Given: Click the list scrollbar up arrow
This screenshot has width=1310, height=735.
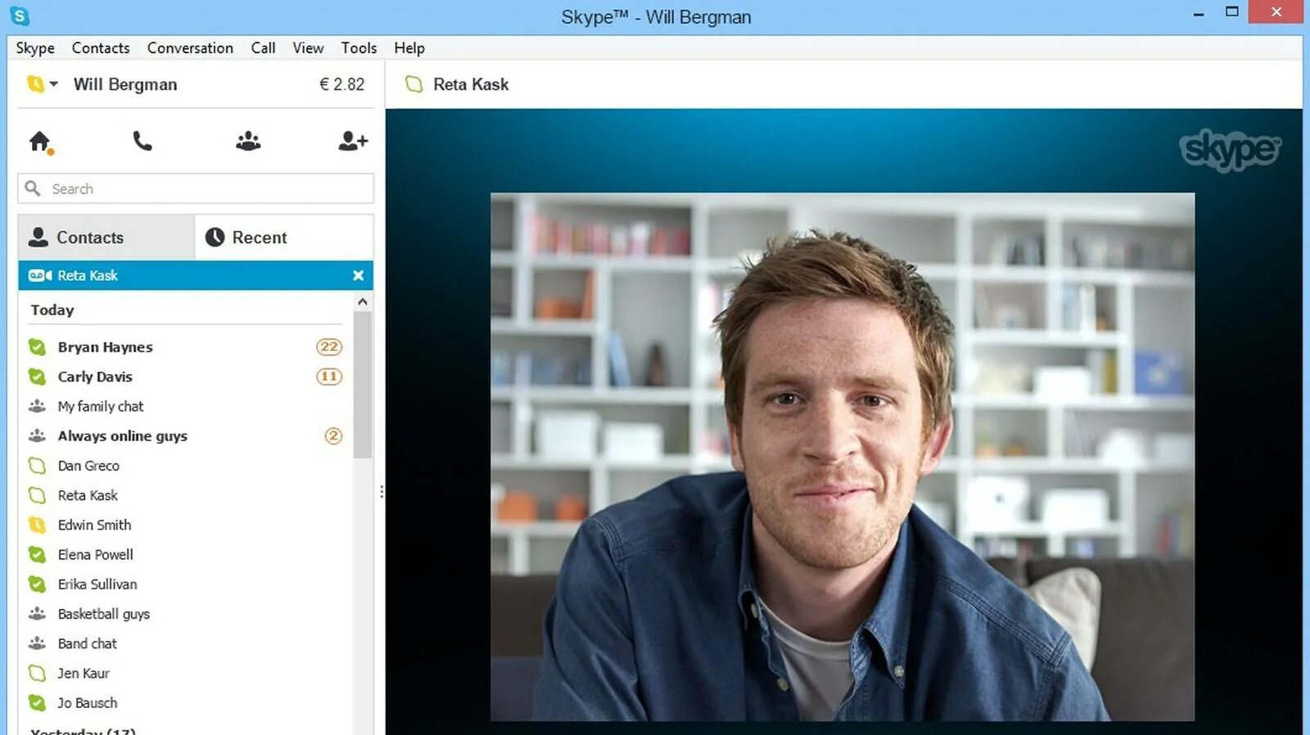Looking at the screenshot, I should click(363, 302).
